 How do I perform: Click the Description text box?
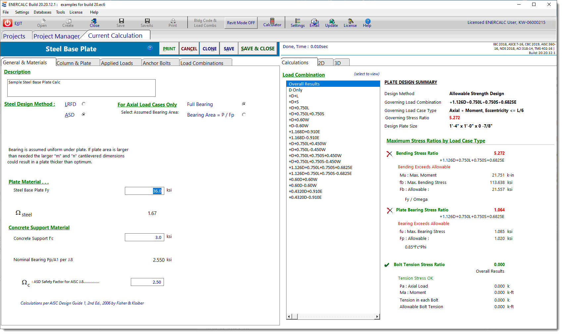click(x=81, y=88)
